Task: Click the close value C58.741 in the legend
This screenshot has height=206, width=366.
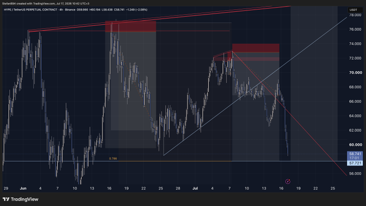Action: (x=119, y=10)
